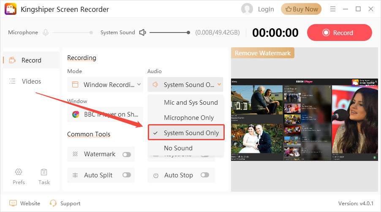Click the Recording heading
The image size is (381, 212).
tap(82, 58)
